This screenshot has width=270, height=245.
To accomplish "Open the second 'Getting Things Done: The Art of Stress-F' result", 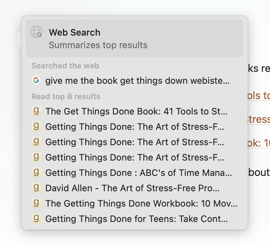I will point(135,142).
